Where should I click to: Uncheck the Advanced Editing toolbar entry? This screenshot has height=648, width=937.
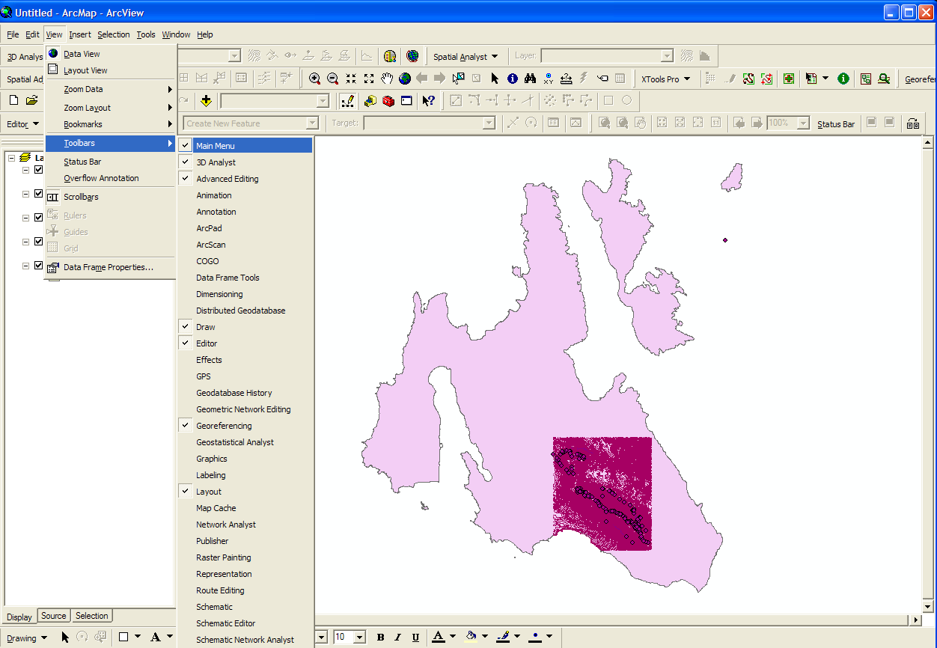point(245,179)
